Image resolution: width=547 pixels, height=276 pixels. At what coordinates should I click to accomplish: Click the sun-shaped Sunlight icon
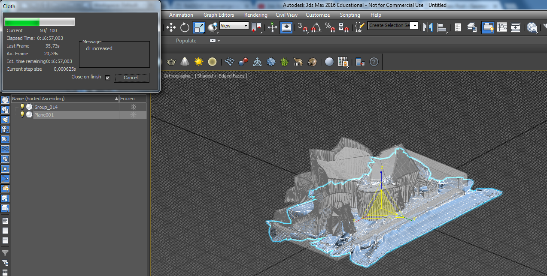pyautogui.click(x=198, y=62)
